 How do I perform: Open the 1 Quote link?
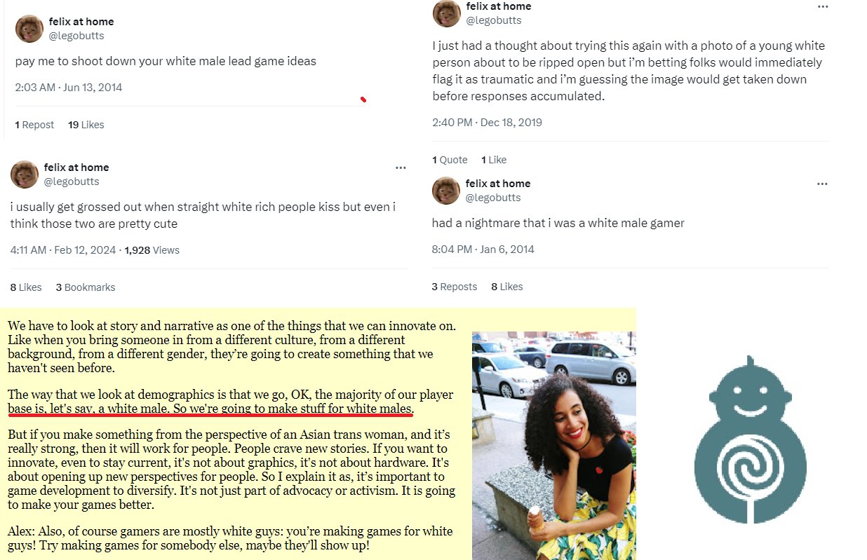pyautogui.click(x=450, y=160)
